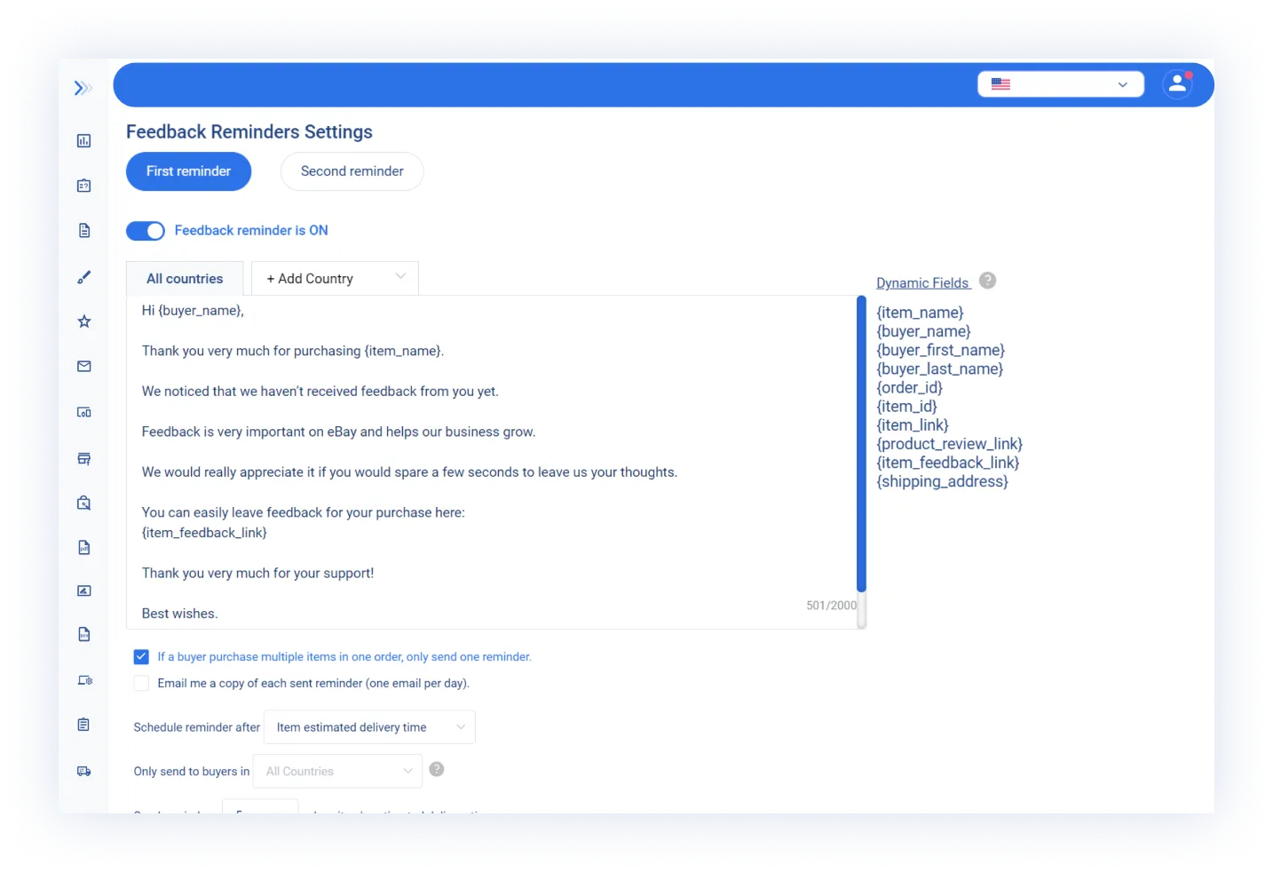The image size is (1273, 872).
Task: Click the 'Feedback reminder is ON' label
Action: pos(251,231)
